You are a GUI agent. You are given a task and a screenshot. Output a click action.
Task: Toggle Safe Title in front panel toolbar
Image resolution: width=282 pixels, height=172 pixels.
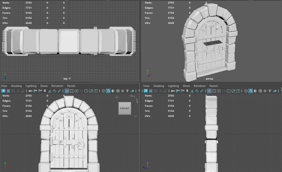click(96, 91)
